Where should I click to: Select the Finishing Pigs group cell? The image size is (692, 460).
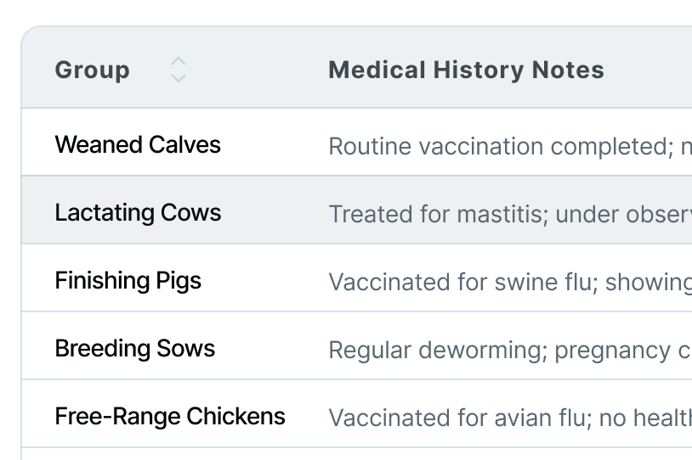tap(128, 281)
